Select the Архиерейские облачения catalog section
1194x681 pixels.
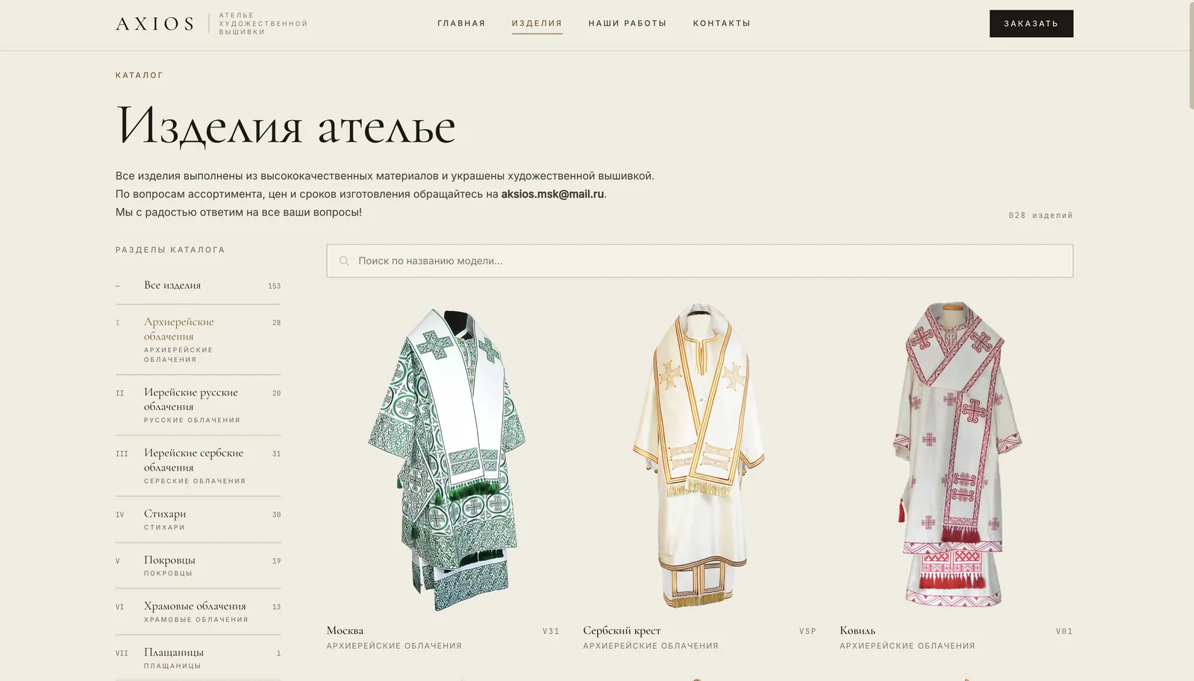pos(198,340)
